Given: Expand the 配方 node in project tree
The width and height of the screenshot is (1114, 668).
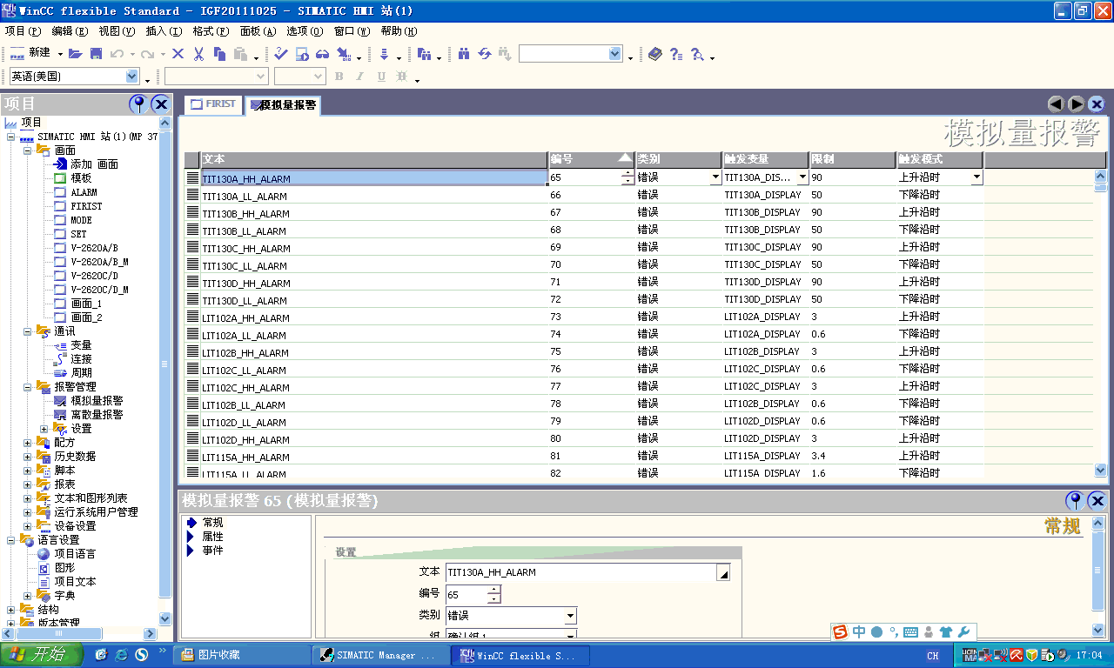Looking at the screenshot, I should point(27,443).
